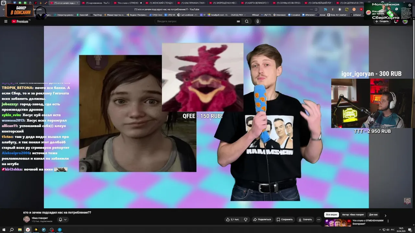The height and width of the screenshot is (233, 415).
Task: Open the on-screen keyboard in search box
Action: point(238,21)
